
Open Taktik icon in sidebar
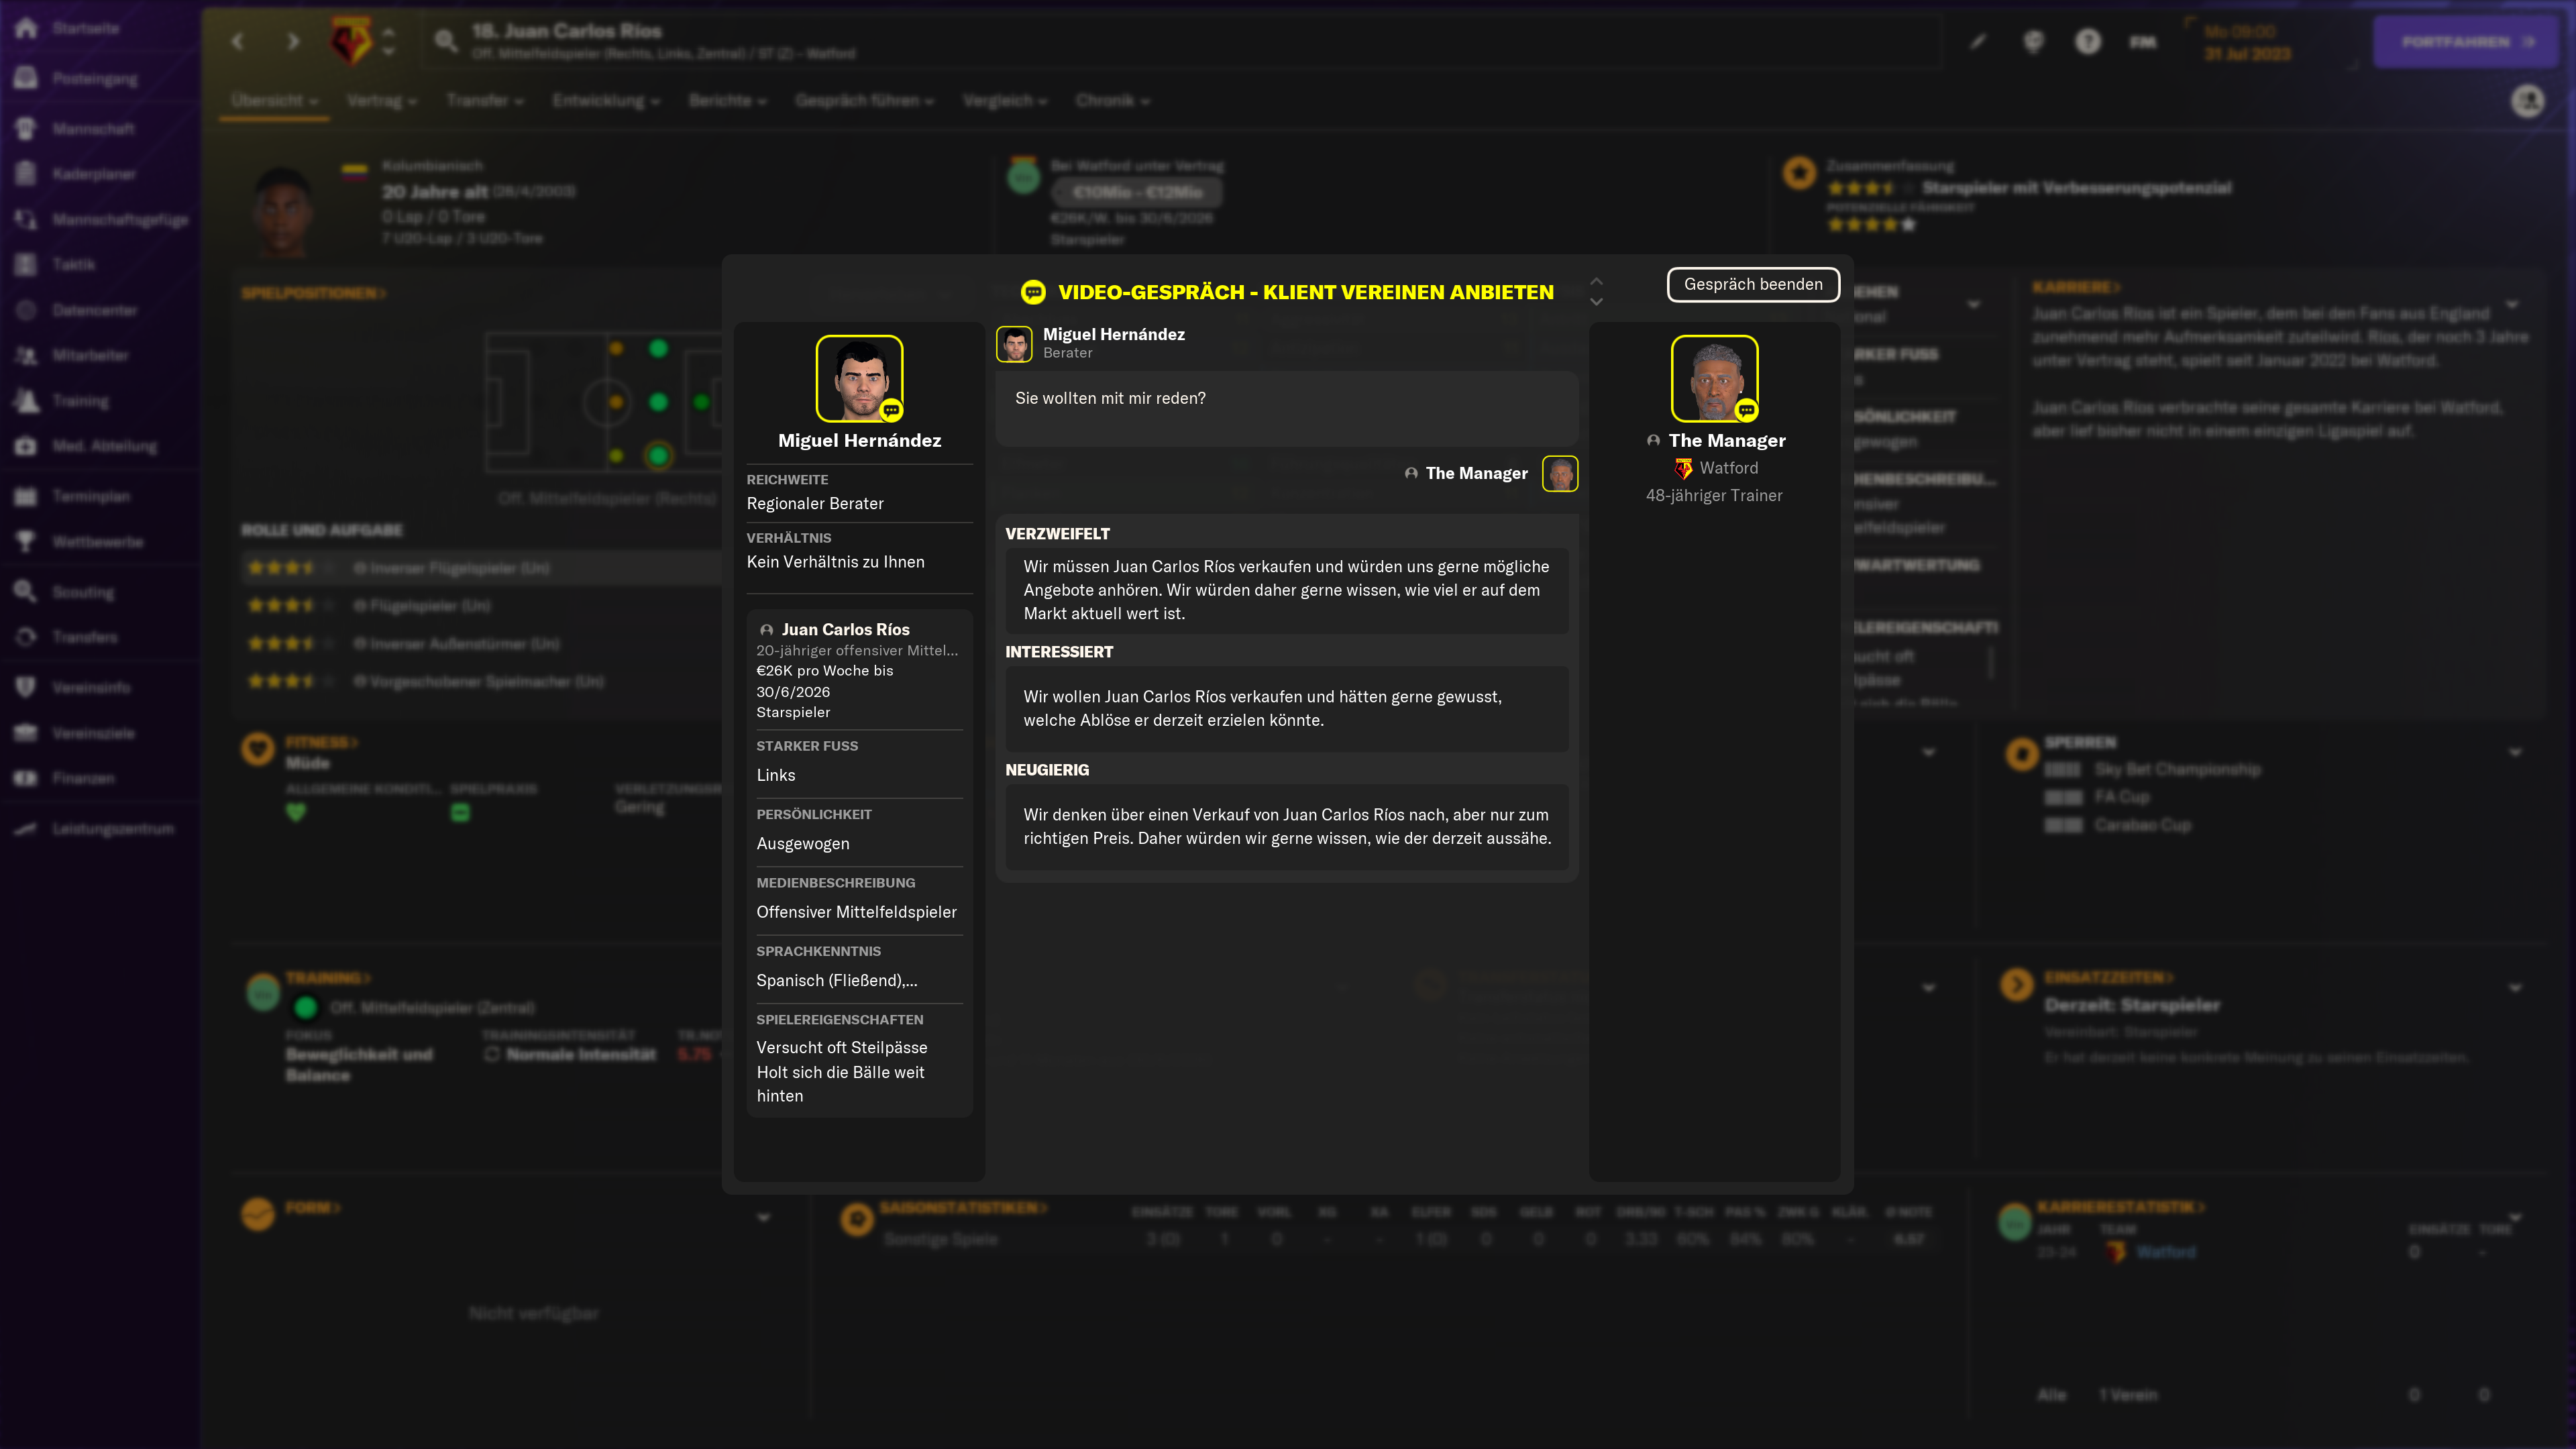tap(27, 264)
